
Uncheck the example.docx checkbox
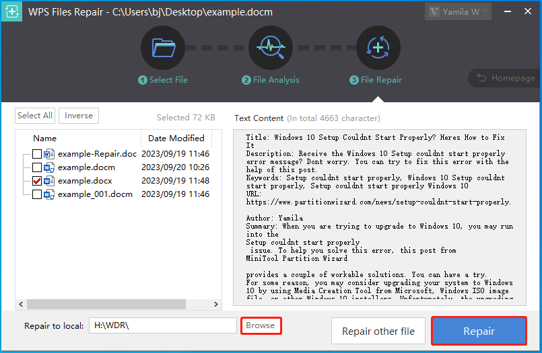tap(37, 181)
